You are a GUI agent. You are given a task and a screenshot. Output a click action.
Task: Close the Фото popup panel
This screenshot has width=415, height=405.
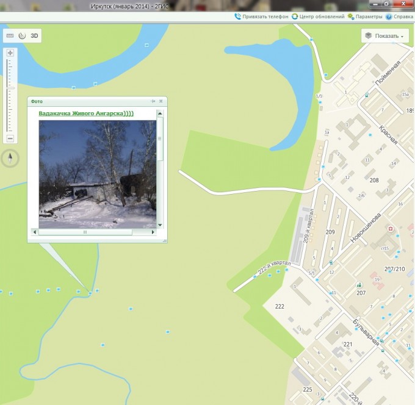click(161, 101)
